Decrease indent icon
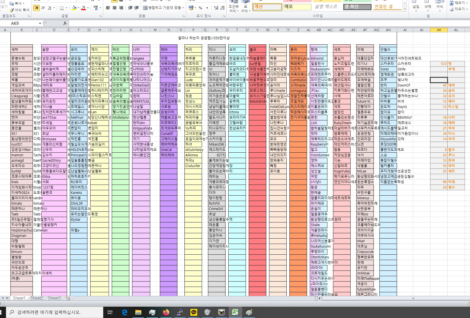The height and width of the screenshot is (318, 470). point(130,8)
